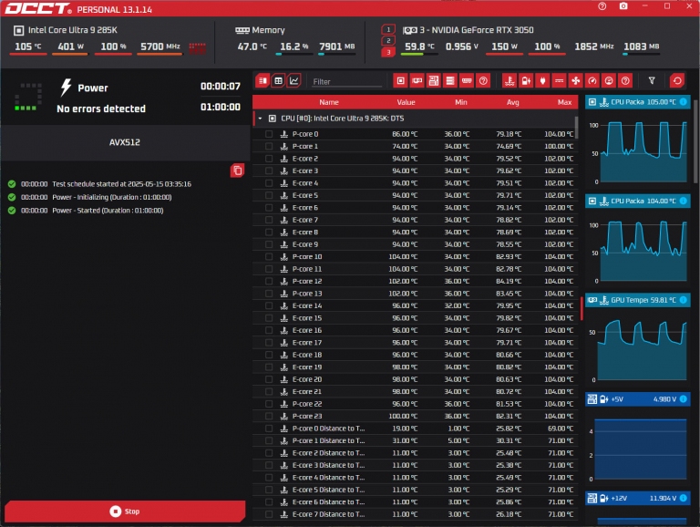Click the Memory usage 7901 MB readout
The height and width of the screenshot is (527, 700).
pos(337,46)
